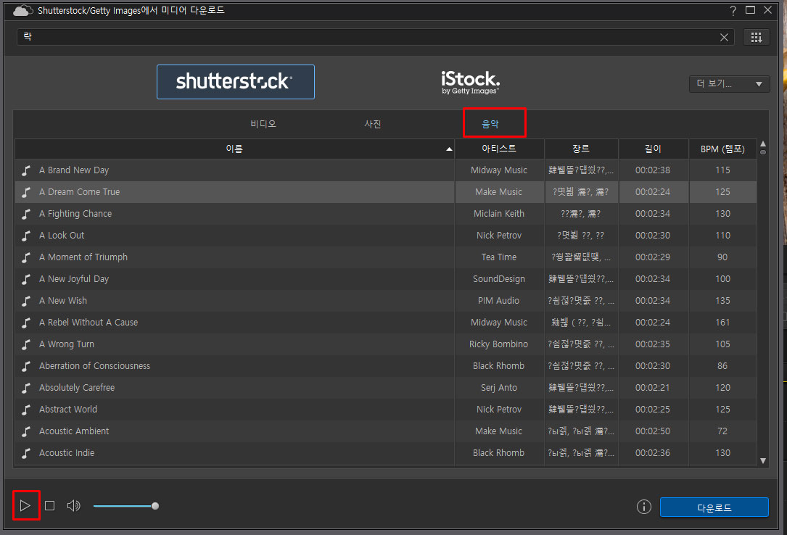Image resolution: width=787 pixels, height=535 pixels.
Task: Sort by the 장르 column header
Action: tap(581, 149)
